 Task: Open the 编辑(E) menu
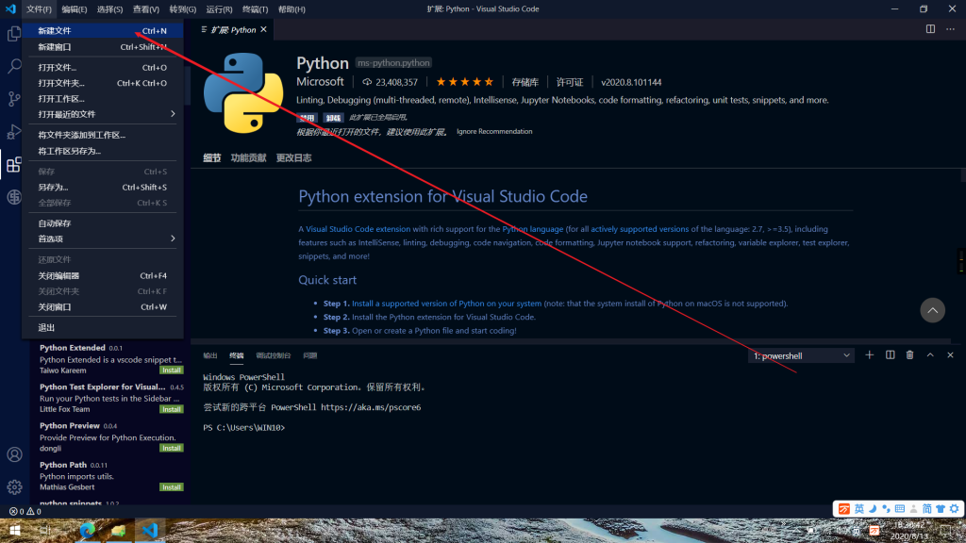[x=74, y=9]
